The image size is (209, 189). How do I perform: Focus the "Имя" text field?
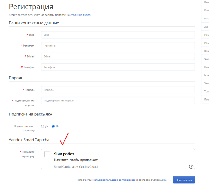pos(118,35)
